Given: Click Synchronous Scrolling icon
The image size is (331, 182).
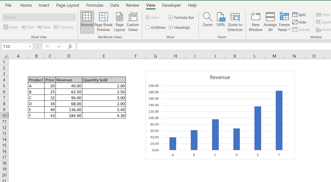Looking at the screenshot, I should coord(318,22).
